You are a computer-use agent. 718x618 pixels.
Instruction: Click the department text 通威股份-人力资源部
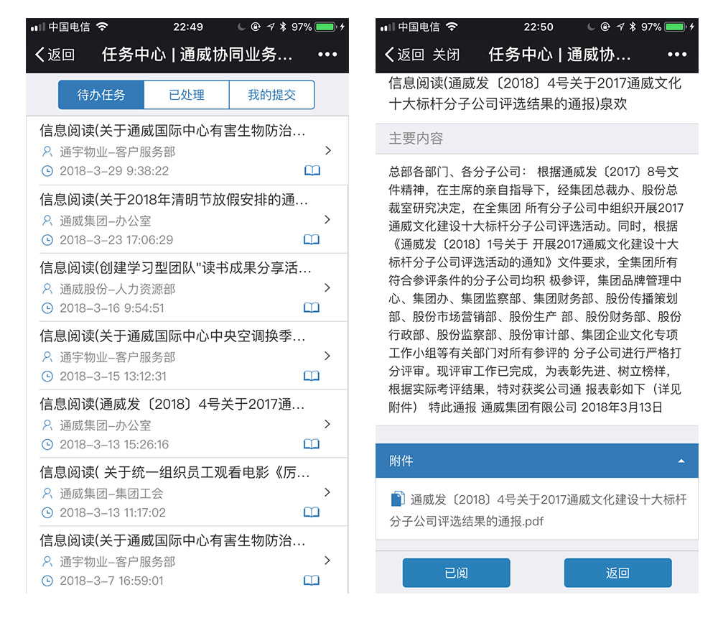[x=118, y=289]
